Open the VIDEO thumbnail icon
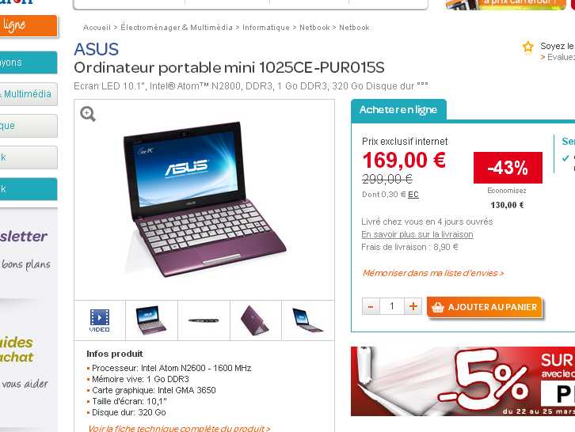 (99, 320)
